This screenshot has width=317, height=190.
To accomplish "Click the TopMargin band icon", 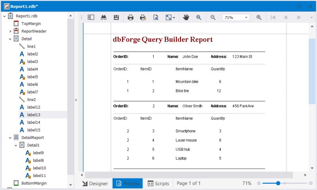I will point(16,24).
